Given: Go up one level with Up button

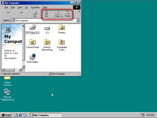Looking at the screenshot, I should coord(35,14).
